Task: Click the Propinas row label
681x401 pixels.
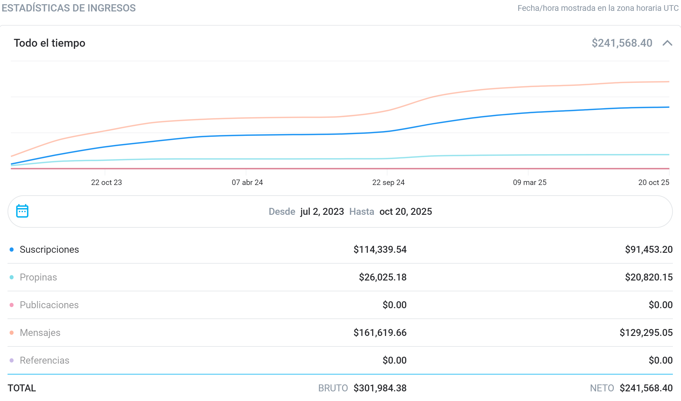Action: coord(38,277)
